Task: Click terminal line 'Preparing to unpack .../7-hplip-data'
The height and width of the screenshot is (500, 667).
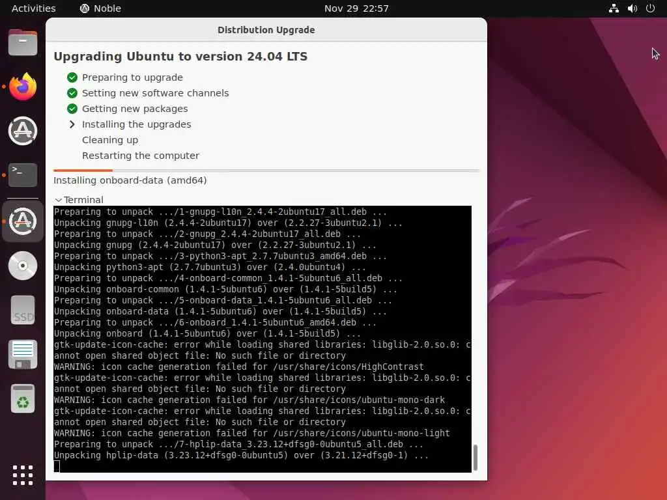Action: [238, 444]
